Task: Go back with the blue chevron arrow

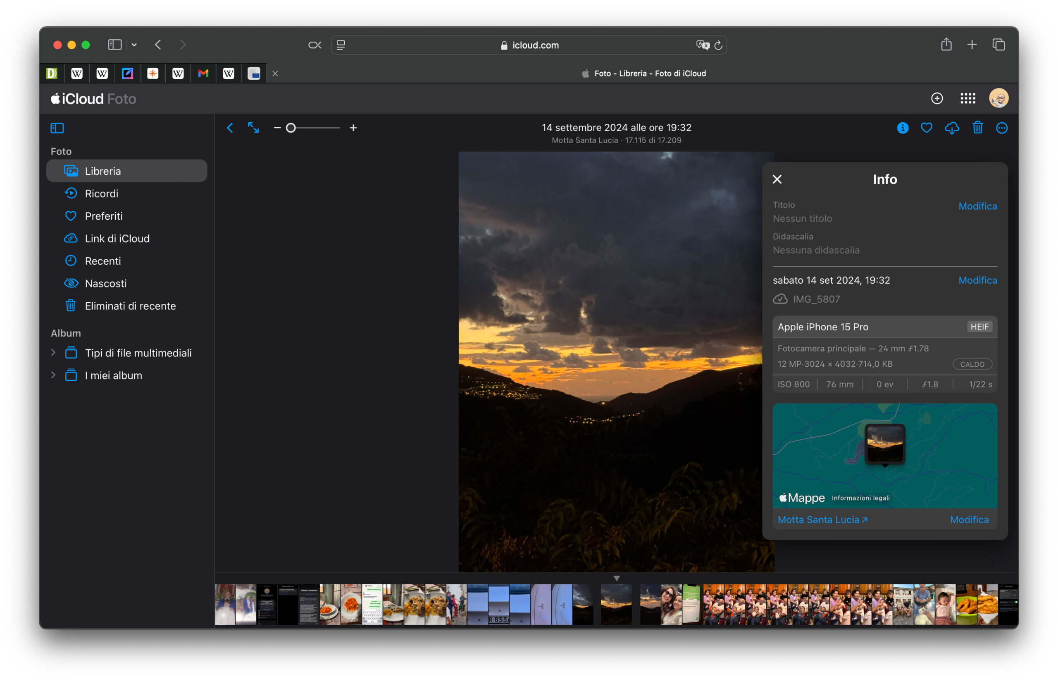Action: 230,128
